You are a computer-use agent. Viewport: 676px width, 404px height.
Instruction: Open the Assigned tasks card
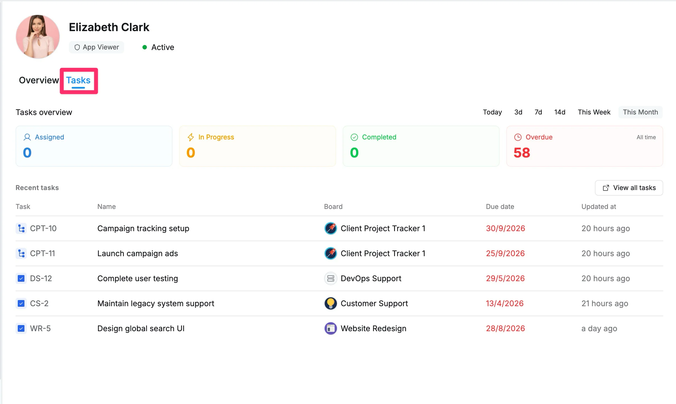click(x=94, y=146)
